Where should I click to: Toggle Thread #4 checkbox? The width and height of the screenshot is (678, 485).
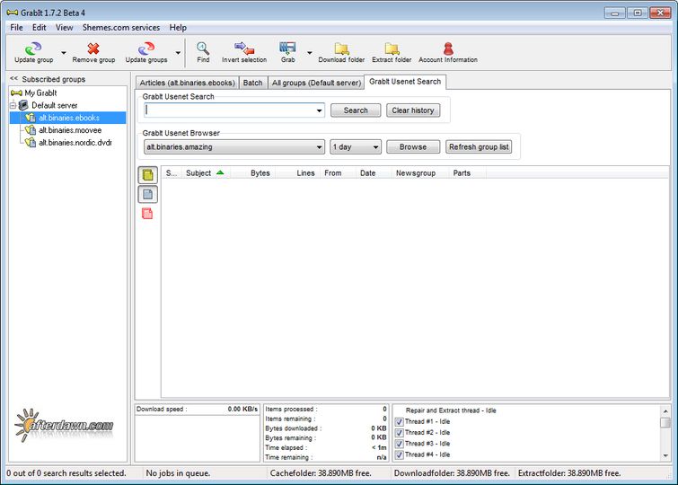point(399,454)
